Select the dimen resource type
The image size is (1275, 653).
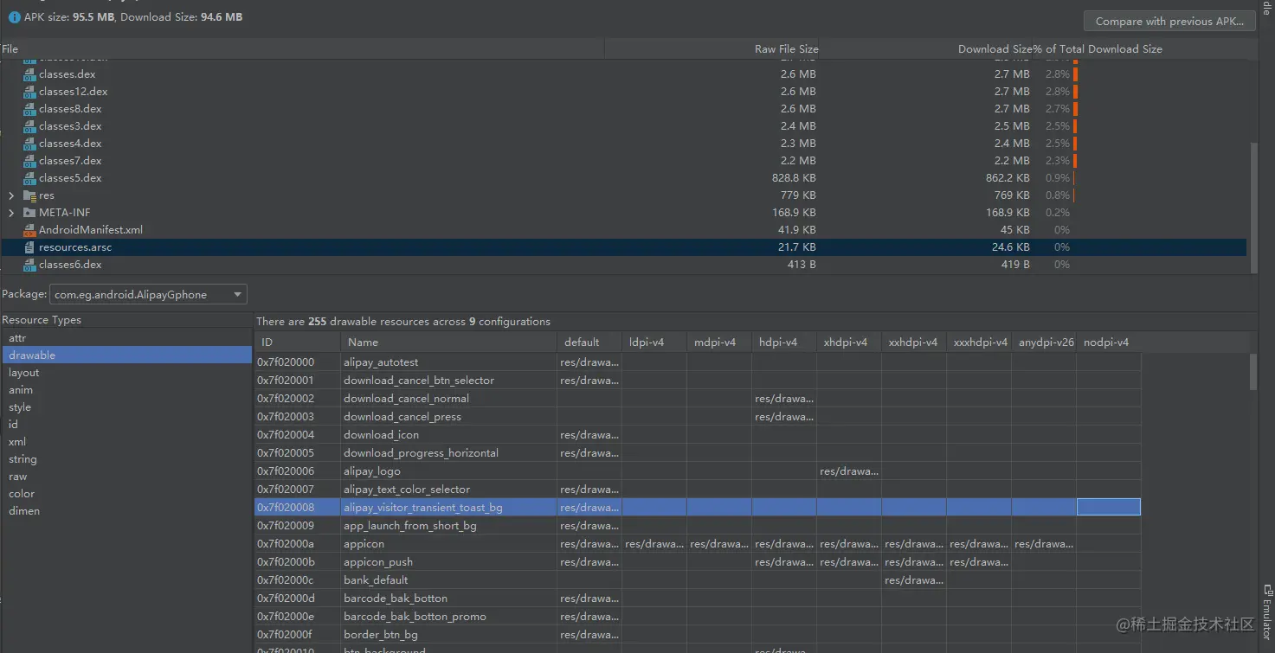(126, 510)
